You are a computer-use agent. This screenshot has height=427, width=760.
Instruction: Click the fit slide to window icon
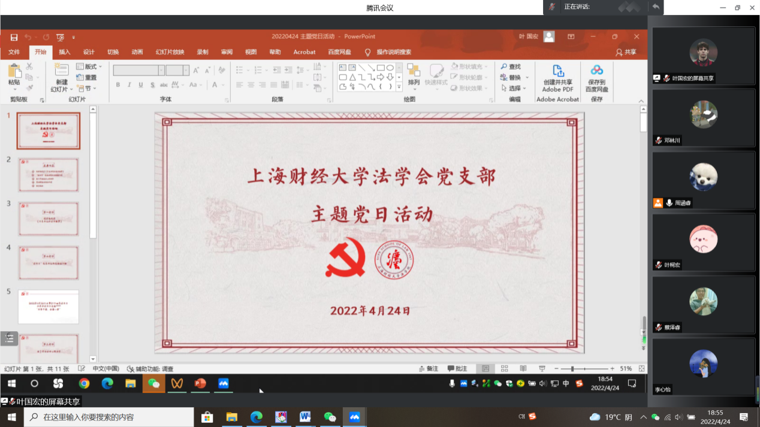(642, 369)
